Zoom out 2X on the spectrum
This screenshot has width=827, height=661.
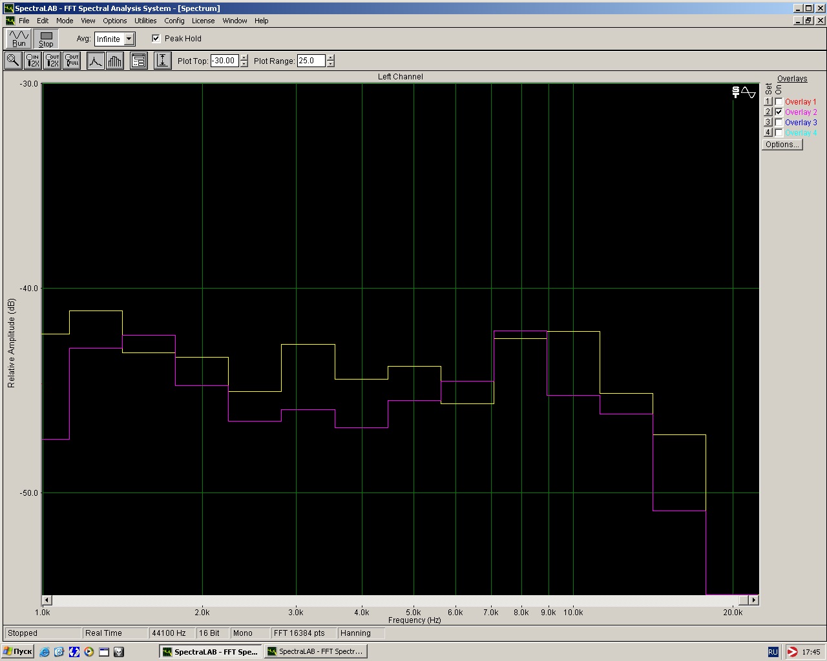[x=52, y=61]
